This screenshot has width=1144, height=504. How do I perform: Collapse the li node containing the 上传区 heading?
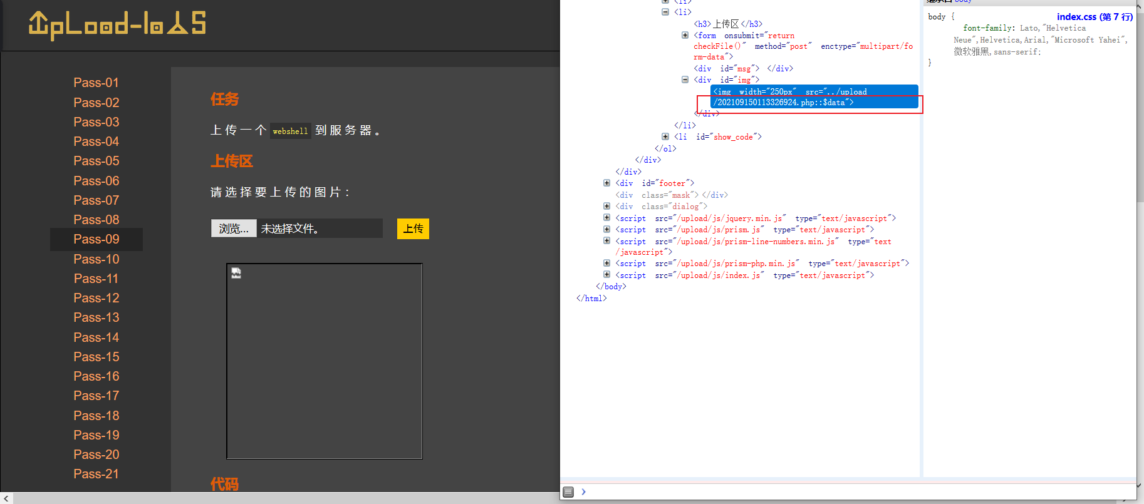pyautogui.click(x=665, y=12)
